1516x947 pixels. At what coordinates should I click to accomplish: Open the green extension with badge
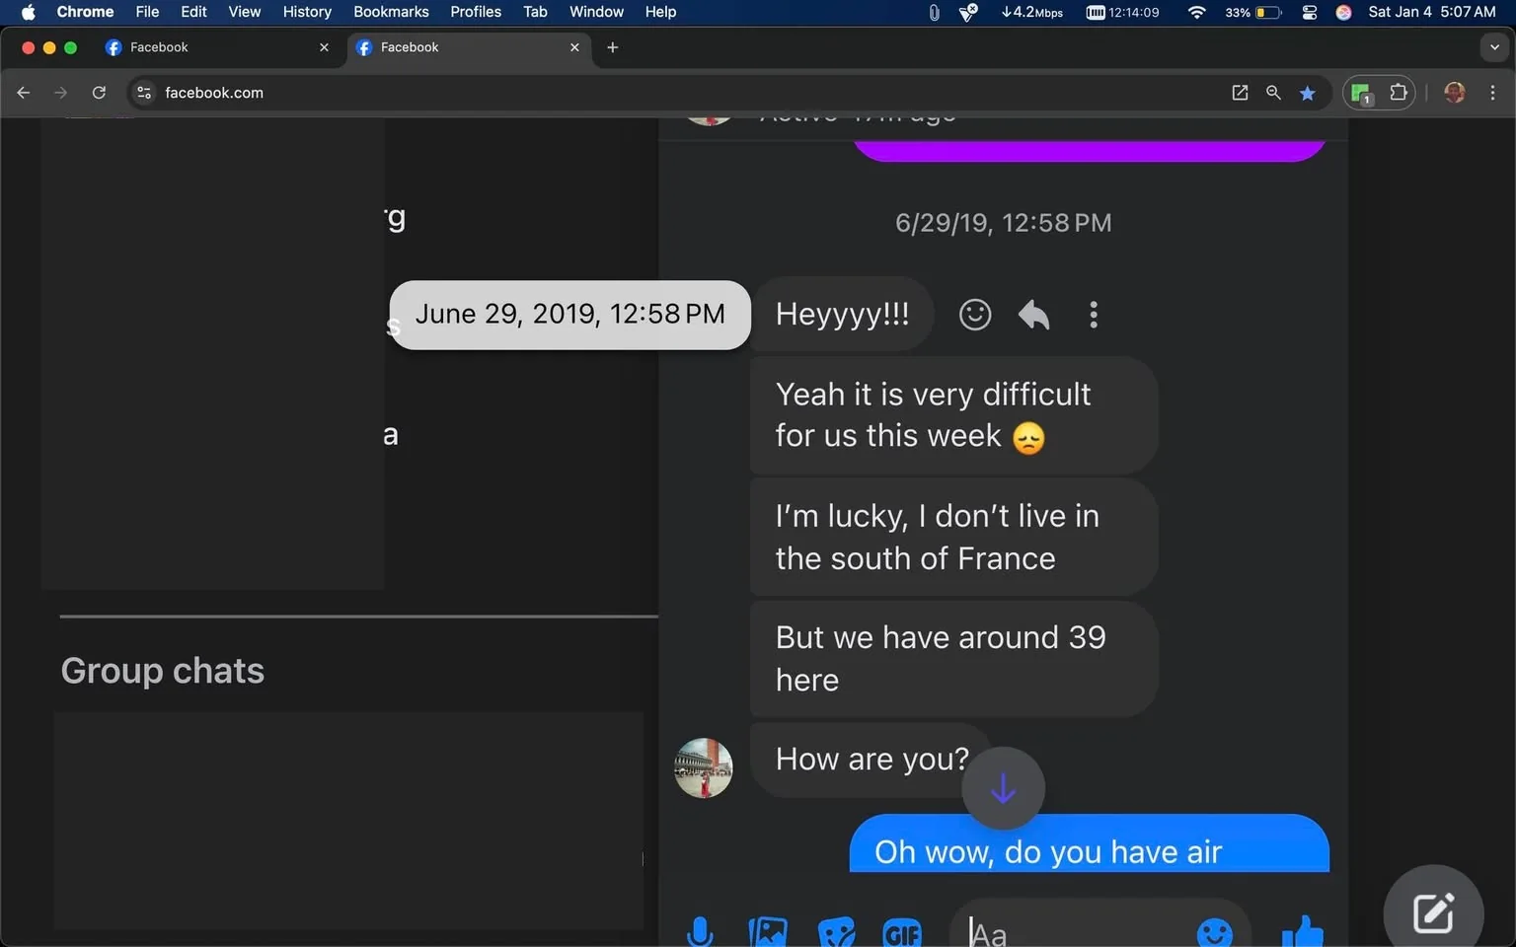point(1362,94)
